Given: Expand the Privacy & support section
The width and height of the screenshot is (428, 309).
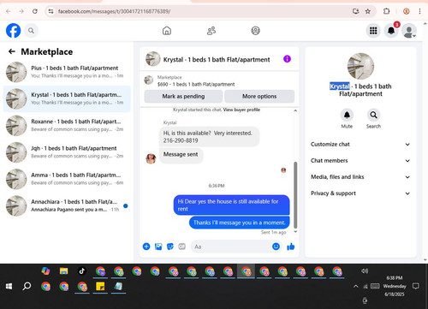Looking at the screenshot, I should [360, 193].
